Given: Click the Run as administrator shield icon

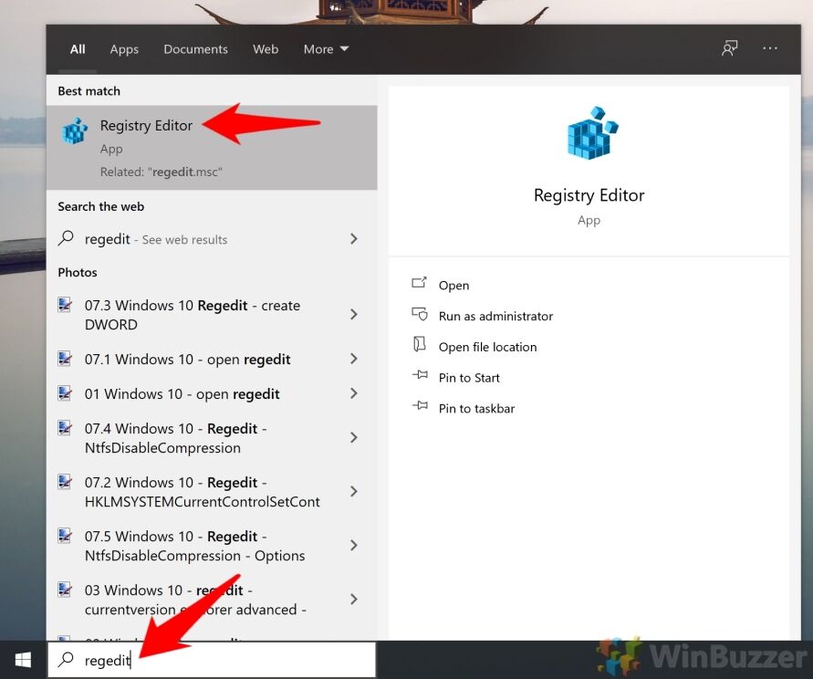Looking at the screenshot, I should coord(419,314).
